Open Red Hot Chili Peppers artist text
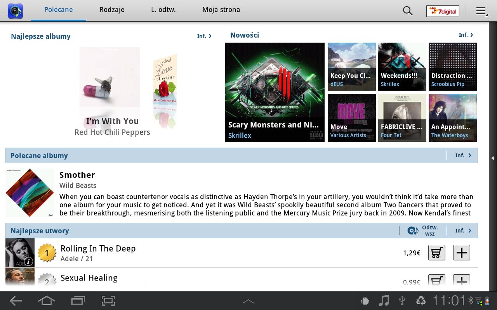497x310 pixels. [112, 132]
